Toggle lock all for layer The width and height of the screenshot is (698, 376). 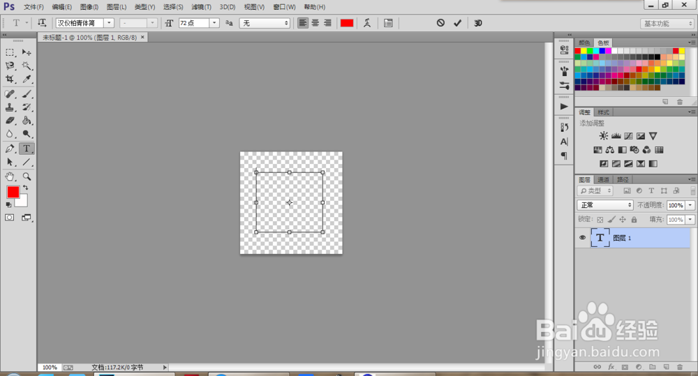[634, 219]
